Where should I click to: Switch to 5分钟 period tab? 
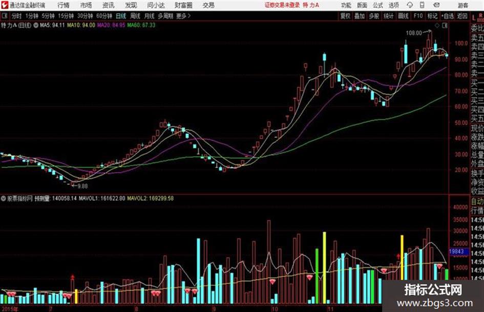coord(48,16)
